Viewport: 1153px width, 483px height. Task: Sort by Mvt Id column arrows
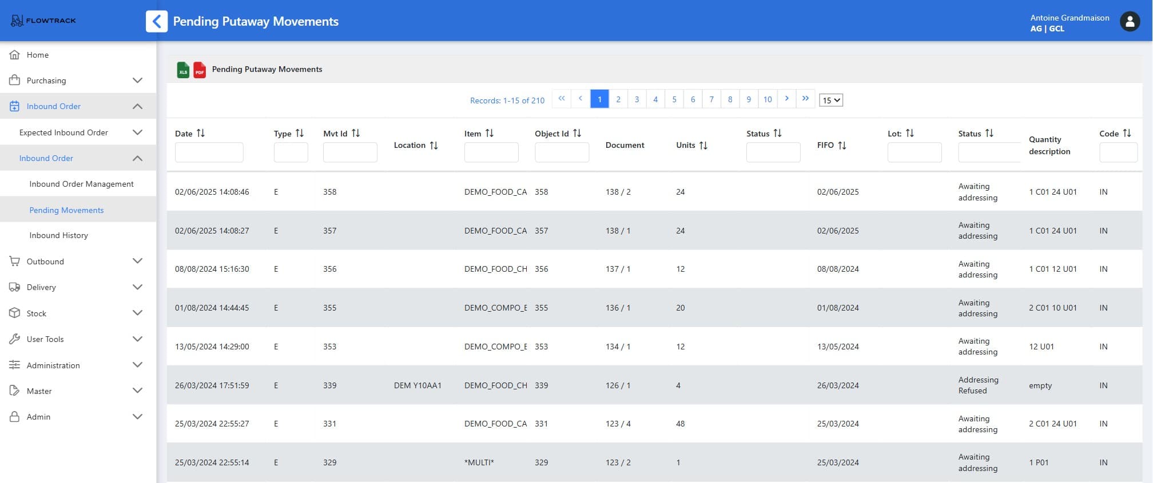[x=356, y=133]
